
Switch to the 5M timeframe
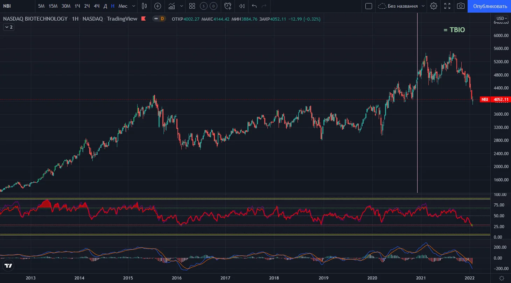(x=41, y=6)
